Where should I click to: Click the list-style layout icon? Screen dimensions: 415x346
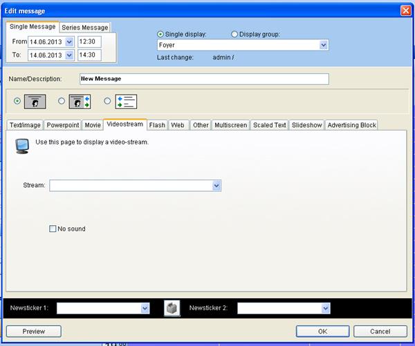pyautogui.click(x=126, y=101)
